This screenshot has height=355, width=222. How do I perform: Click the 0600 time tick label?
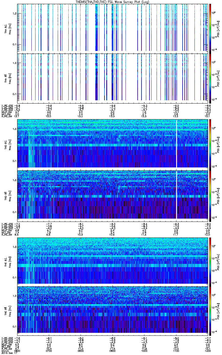(18, 351)
